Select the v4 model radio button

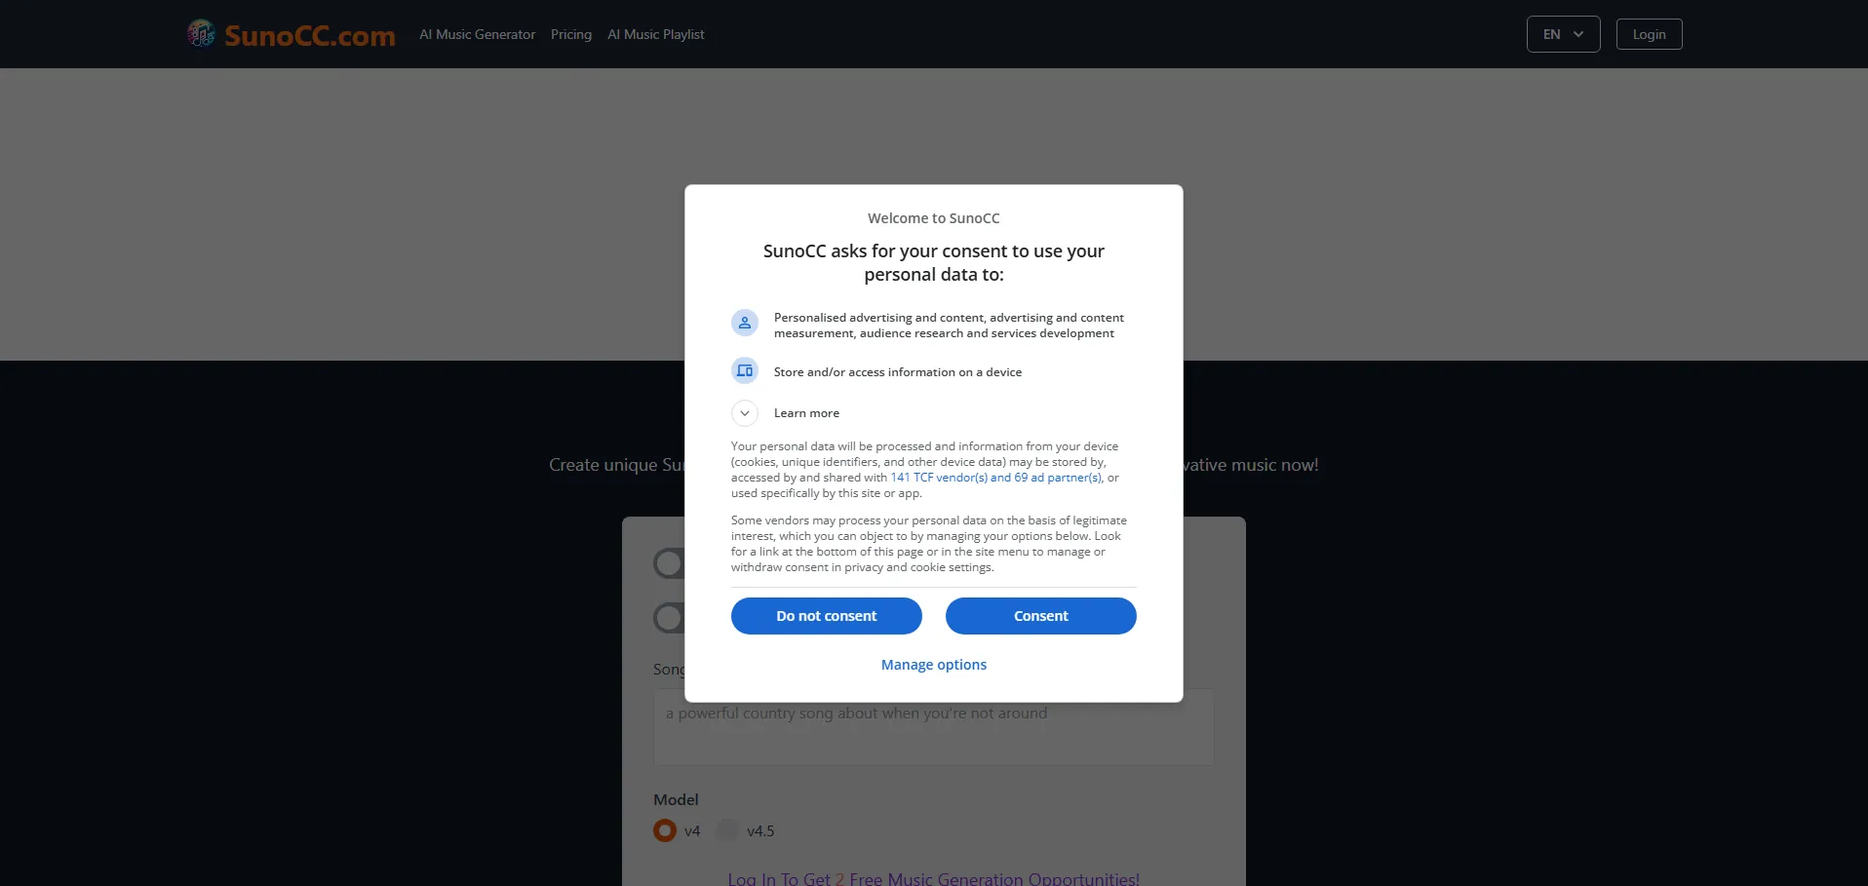coord(665,830)
